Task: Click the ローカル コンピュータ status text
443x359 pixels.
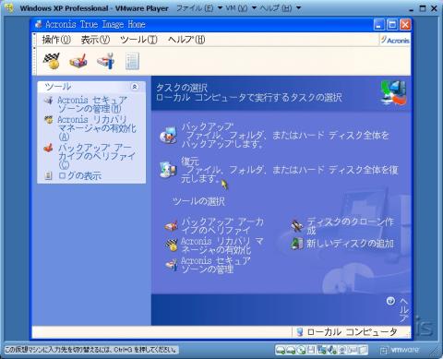Action: tap(352, 332)
